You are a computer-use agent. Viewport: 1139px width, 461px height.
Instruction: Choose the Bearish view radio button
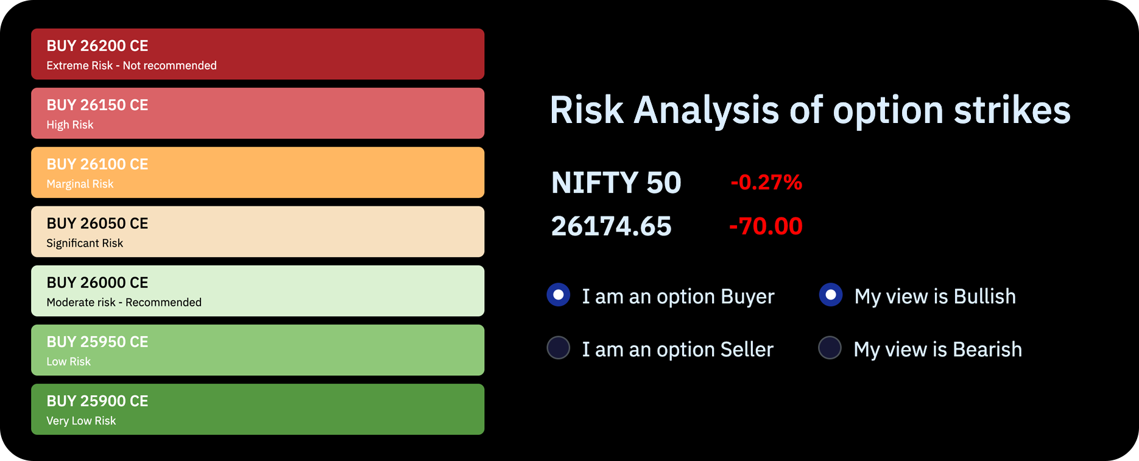click(830, 348)
